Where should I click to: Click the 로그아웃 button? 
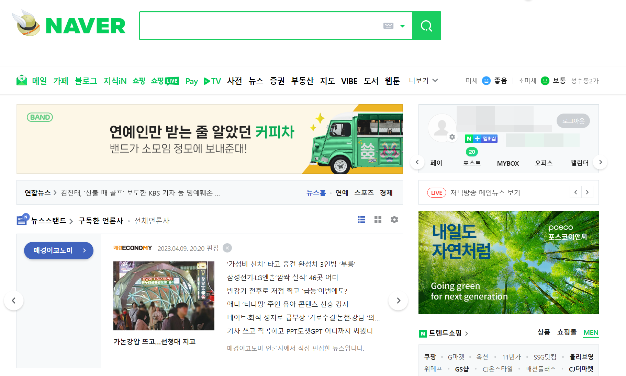[x=573, y=121]
